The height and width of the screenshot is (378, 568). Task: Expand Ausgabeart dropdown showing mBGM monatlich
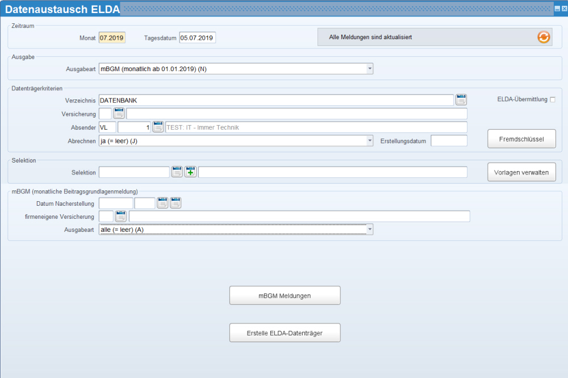[x=370, y=69]
